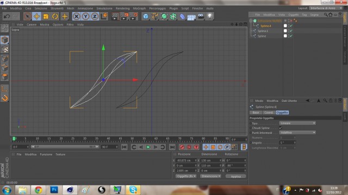This screenshot has width=348, height=195.
Task: Open the Light object icon
Action: pos(210,16)
